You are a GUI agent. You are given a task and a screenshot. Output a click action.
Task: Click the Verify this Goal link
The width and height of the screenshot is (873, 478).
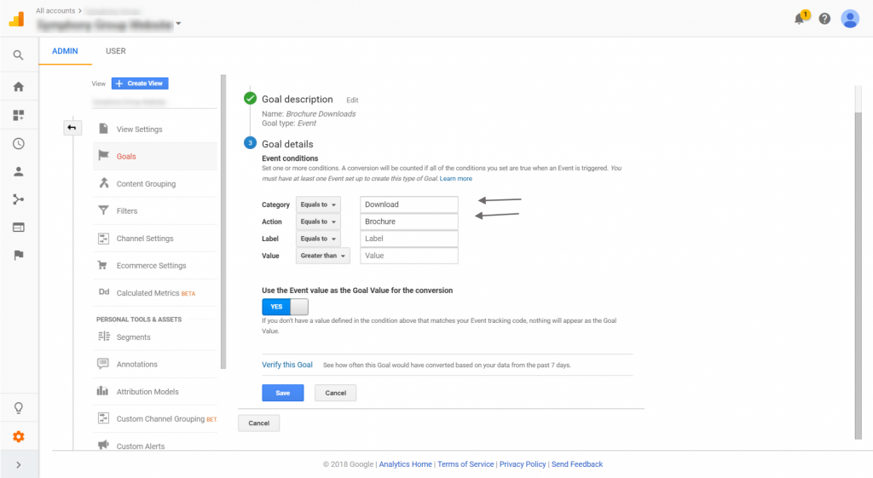tap(287, 365)
